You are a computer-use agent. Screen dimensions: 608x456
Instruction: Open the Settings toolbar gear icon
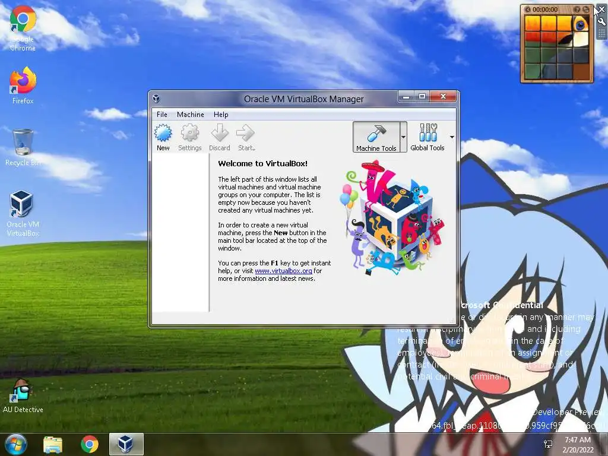coord(189,132)
